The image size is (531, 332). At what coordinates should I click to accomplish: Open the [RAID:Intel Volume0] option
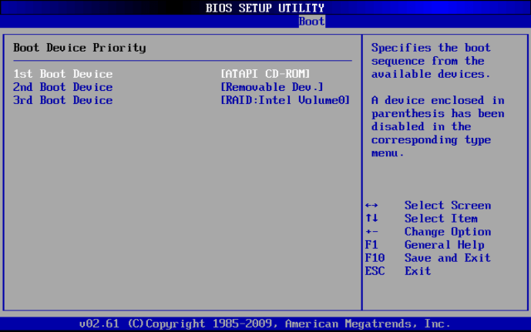coord(285,100)
